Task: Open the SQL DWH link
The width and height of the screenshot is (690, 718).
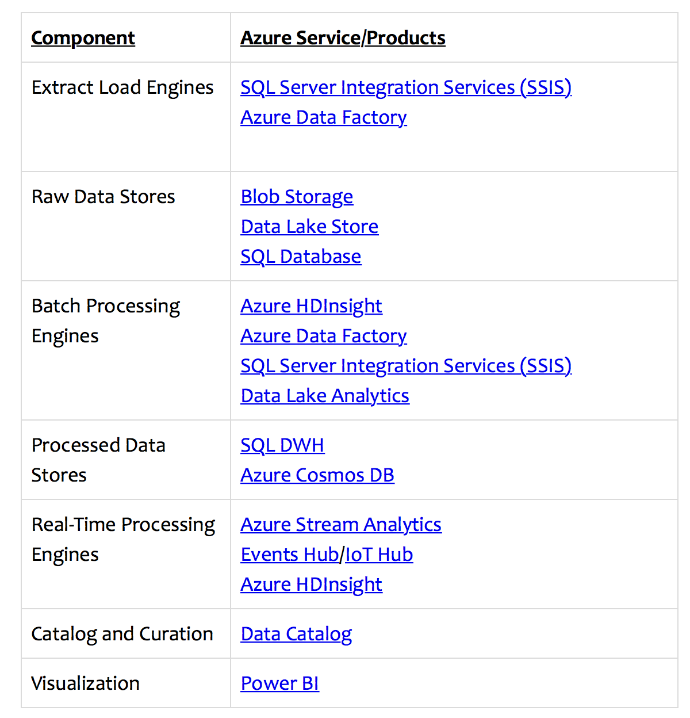Action: pyautogui.click(x=282, y=445)
